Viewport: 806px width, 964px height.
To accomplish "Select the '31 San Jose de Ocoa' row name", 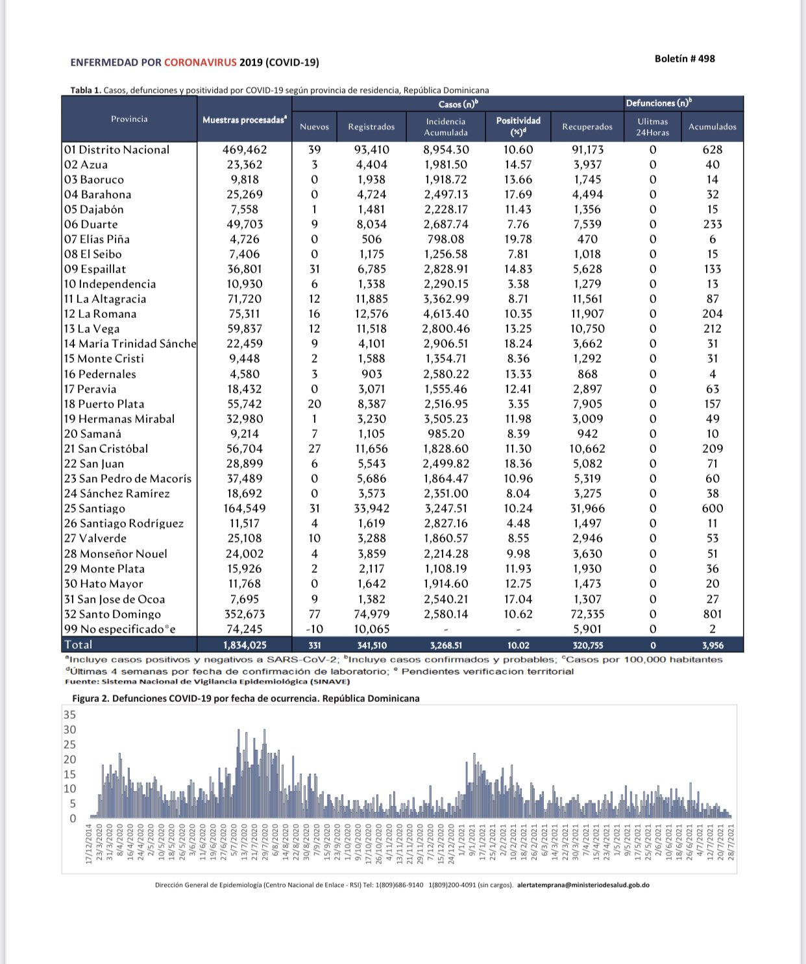I will tap(114, 599).
